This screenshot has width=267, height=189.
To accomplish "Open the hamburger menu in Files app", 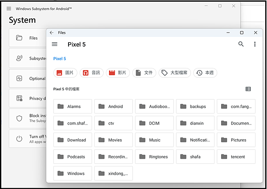I will (54, 44).
